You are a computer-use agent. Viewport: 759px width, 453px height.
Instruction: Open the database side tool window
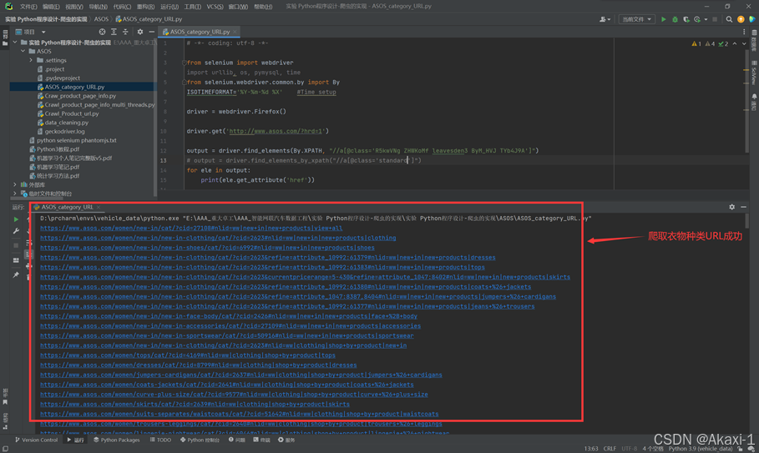coord(754,41)
